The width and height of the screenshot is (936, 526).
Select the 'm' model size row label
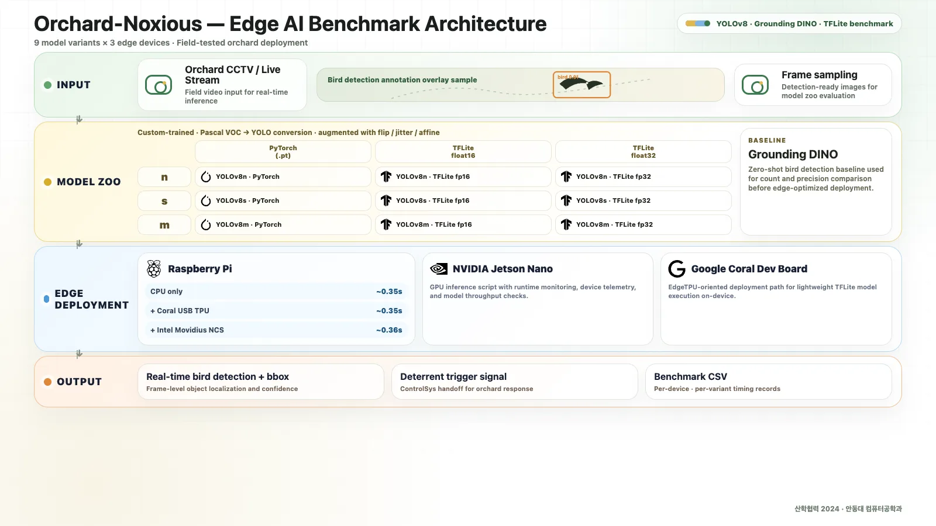[164, 224]
